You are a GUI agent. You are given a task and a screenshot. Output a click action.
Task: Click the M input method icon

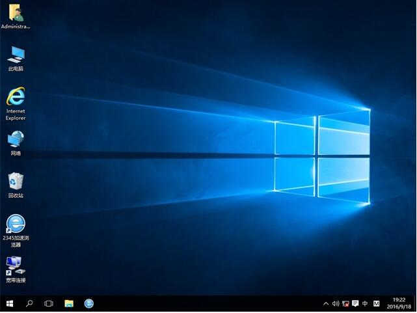(x=376, y=303)
